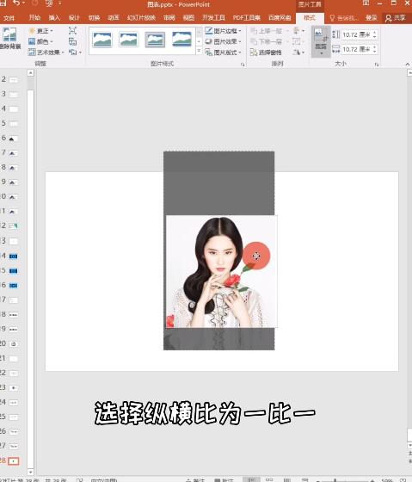Screen dimensions: 412x482
Task: Click the slide panel scroll-up arrow
Action: [30, 73]
